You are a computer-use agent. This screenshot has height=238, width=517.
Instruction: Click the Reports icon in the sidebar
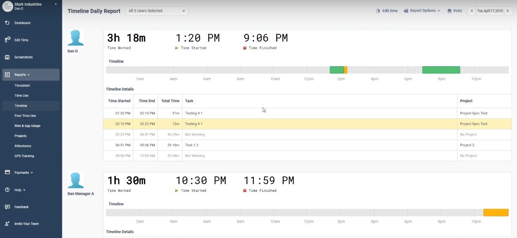(7, 74)
